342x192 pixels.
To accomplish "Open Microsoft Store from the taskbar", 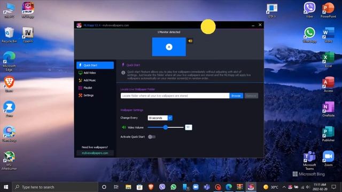I will tap(139, 187).
